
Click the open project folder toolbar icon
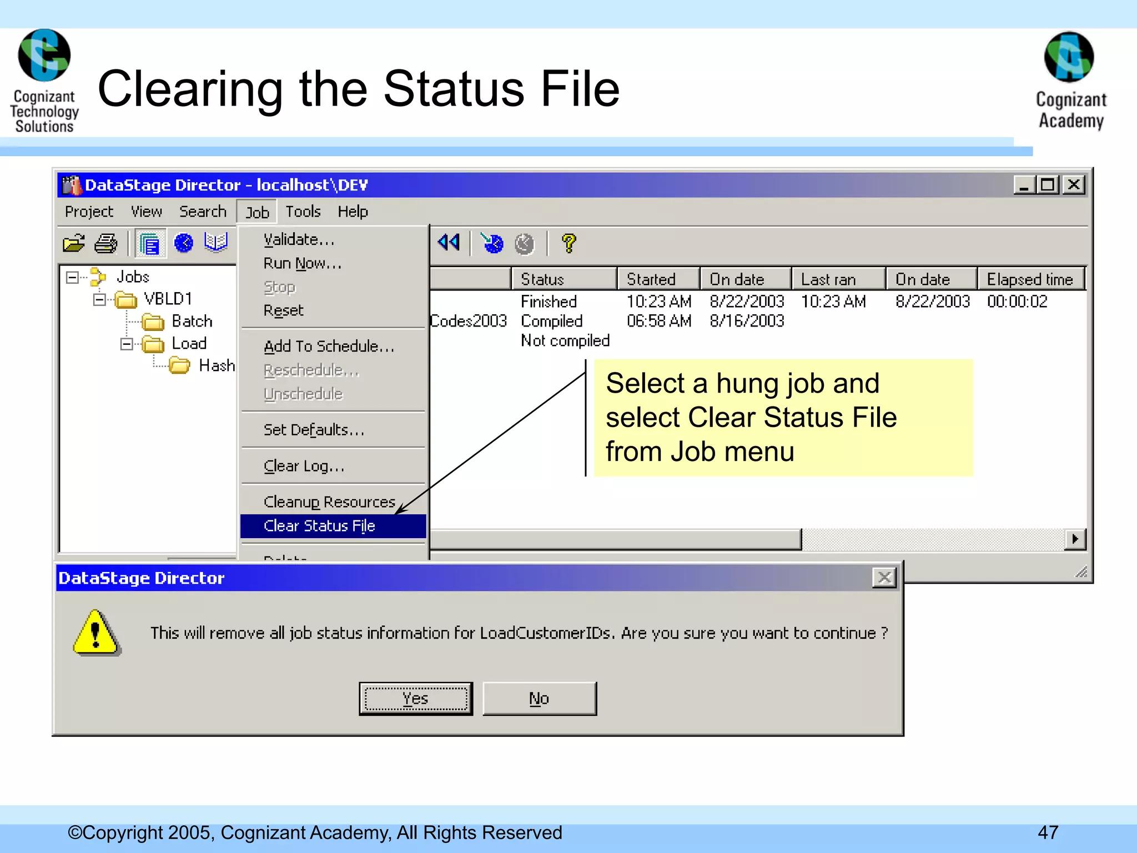coord(74,243)
